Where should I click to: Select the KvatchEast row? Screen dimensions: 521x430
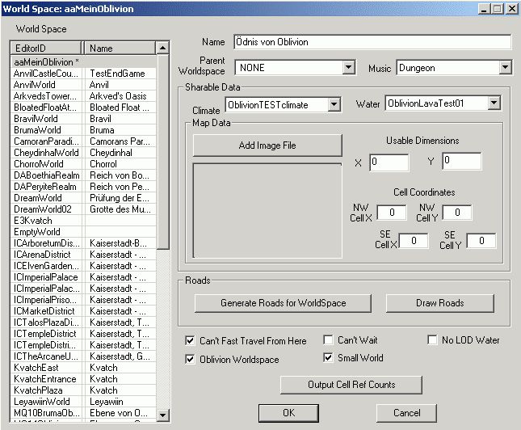84,368
